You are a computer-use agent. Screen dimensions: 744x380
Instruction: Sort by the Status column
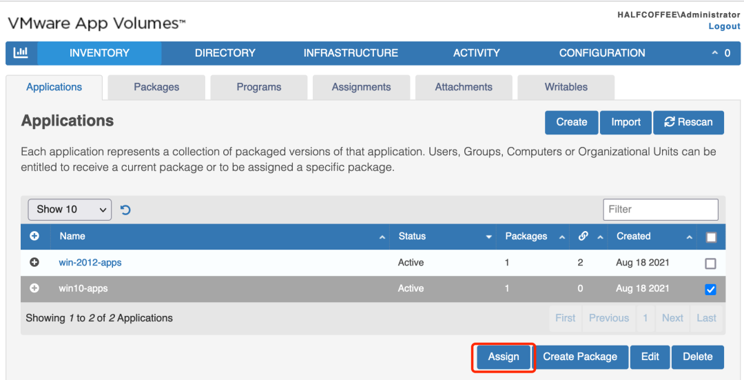(x=443, y=236)
